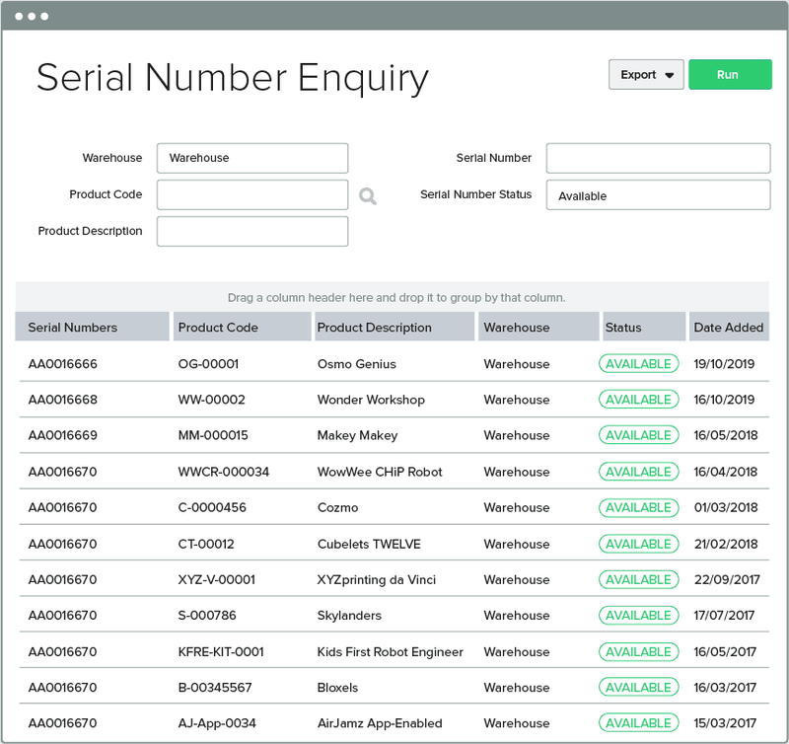
Task: Click the product code search magnifier icon
Action: tap(368, 195)
